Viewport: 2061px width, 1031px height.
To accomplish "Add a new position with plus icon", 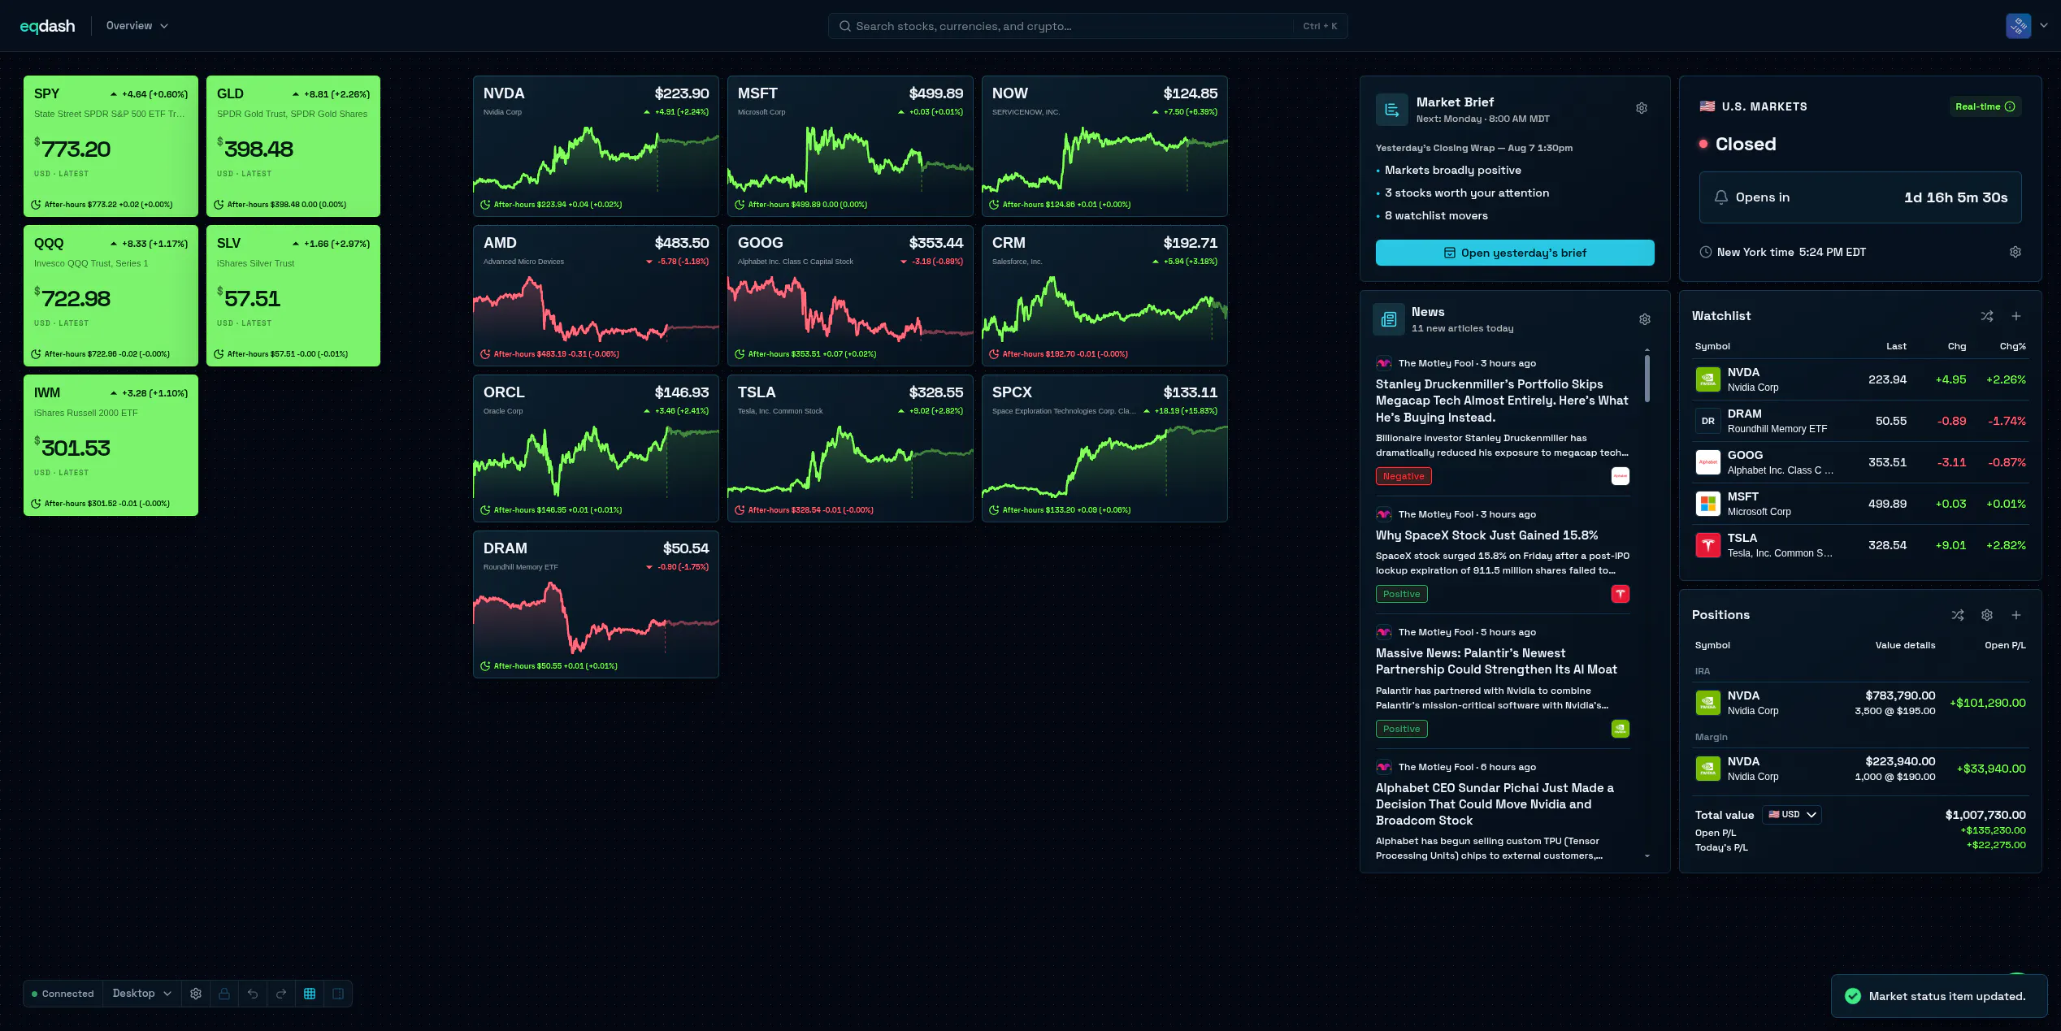I will [2015, 615].
